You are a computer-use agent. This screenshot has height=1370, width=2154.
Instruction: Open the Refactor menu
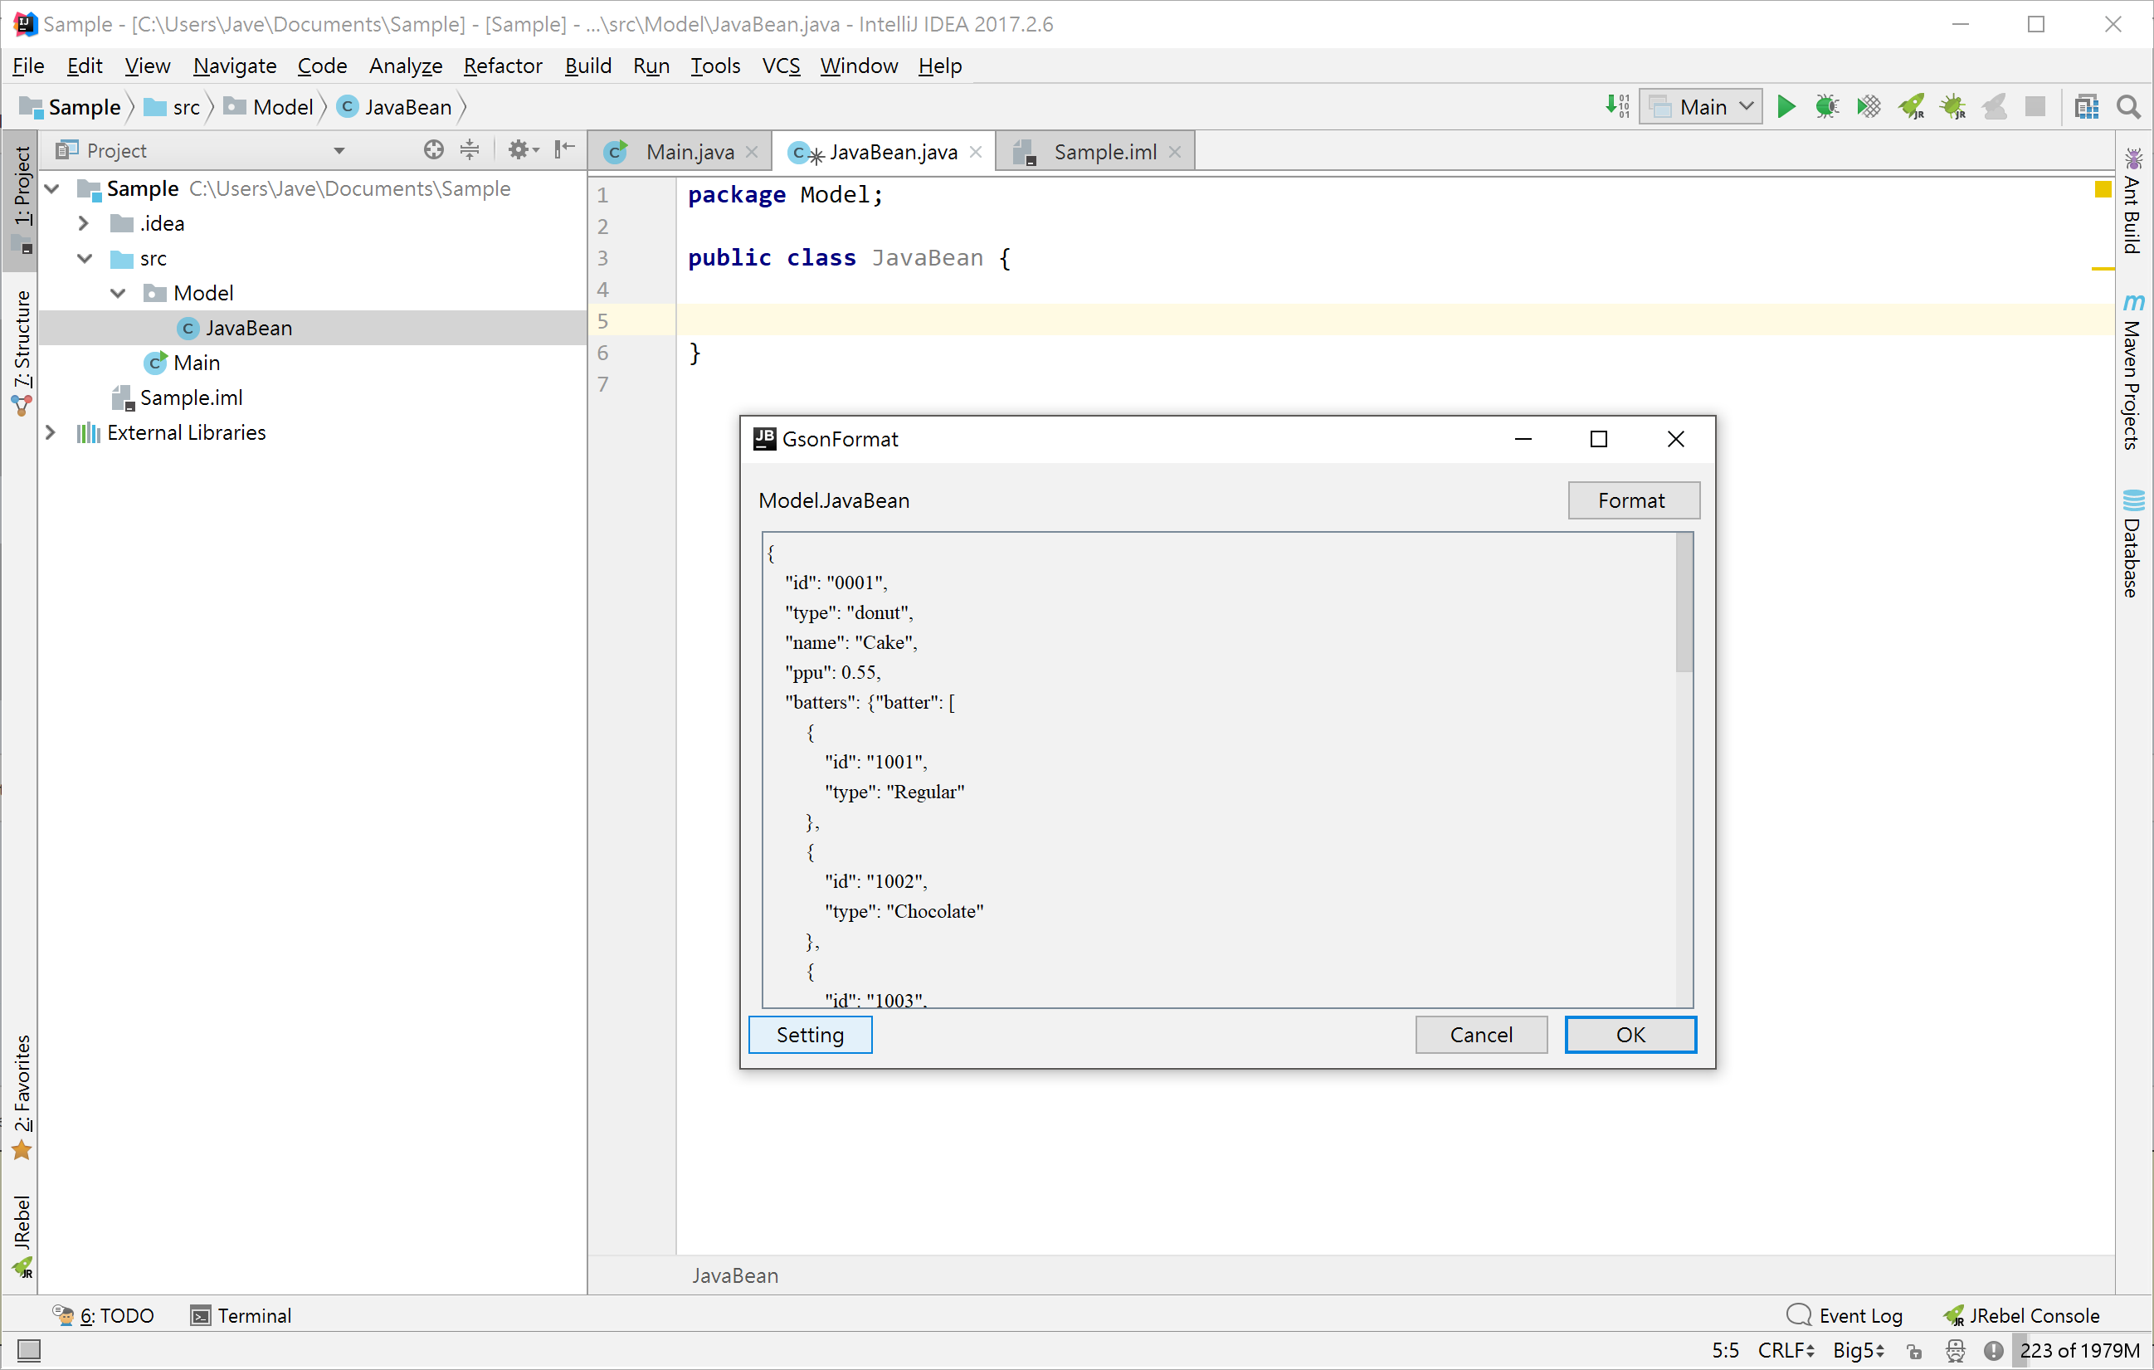tap(503, 66)
